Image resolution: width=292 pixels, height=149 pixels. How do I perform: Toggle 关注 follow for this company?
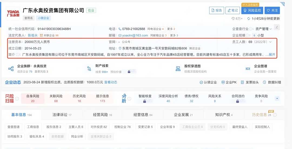tap(272, 11)
